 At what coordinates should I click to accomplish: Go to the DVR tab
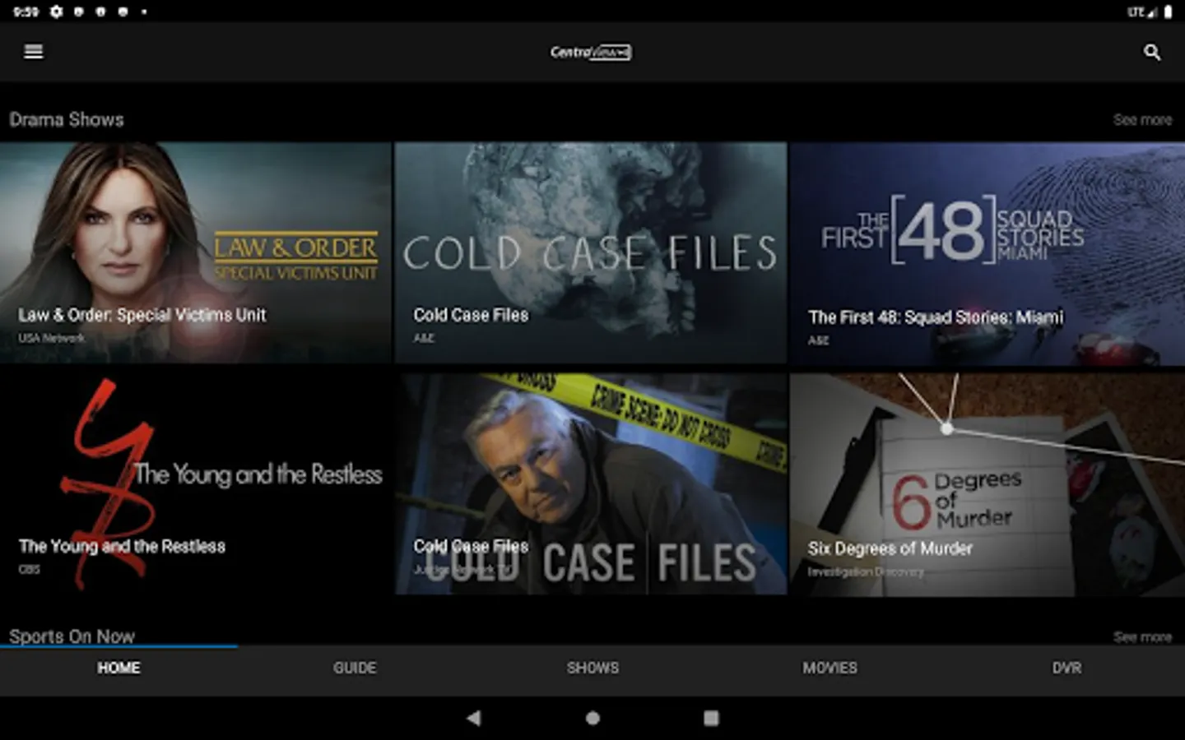tap(1066, 668)
